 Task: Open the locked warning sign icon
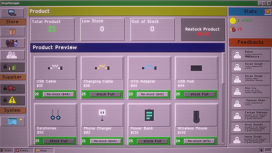click(12, 100)
